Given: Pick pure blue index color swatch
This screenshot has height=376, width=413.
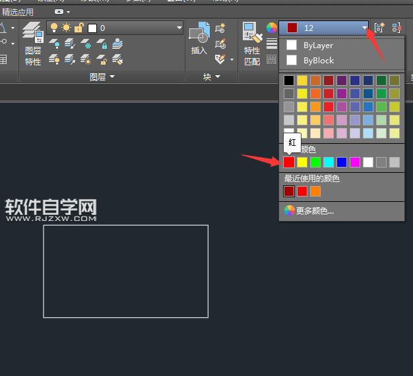Looking at the screenshot, I should 342,162.
